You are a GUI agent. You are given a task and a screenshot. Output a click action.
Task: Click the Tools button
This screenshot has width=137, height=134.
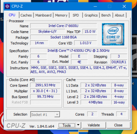coord(67,125)
